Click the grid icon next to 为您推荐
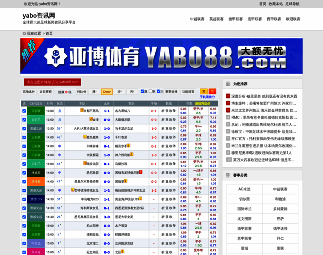 (228, 84)
